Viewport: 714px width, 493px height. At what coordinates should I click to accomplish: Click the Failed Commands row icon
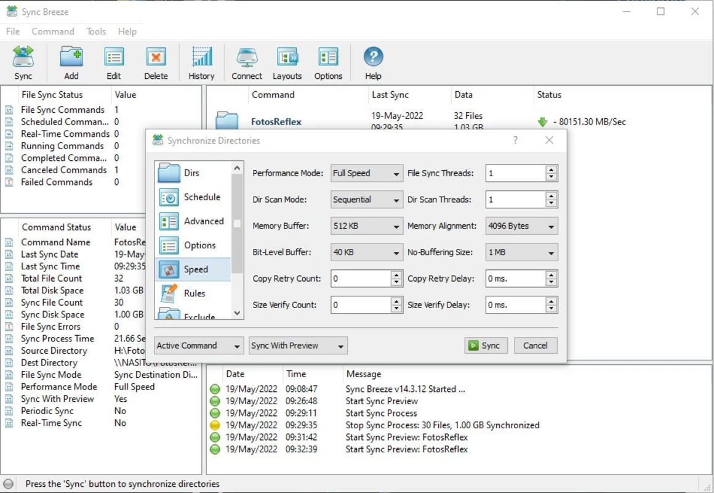point(9,182)
